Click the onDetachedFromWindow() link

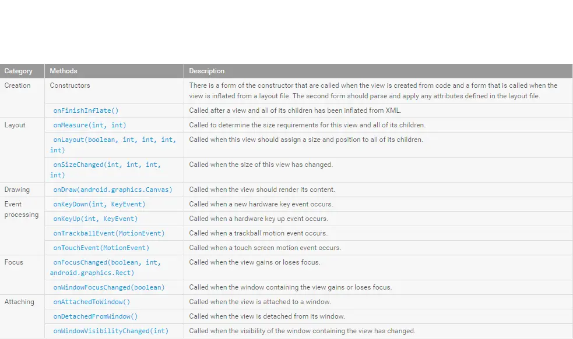(x=96, y=316)
